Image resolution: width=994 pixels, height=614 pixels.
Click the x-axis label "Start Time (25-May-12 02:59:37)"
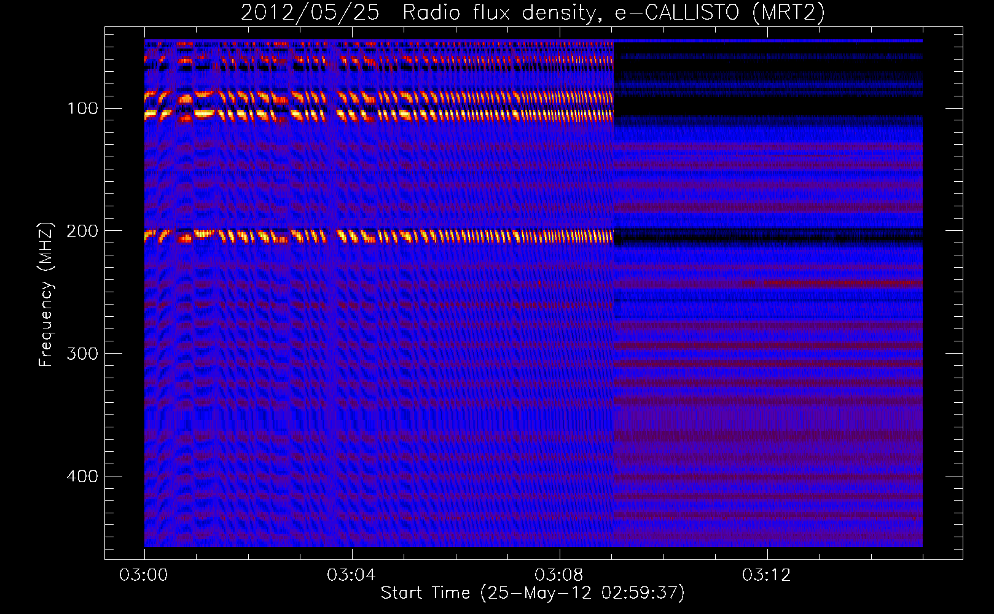533,593
